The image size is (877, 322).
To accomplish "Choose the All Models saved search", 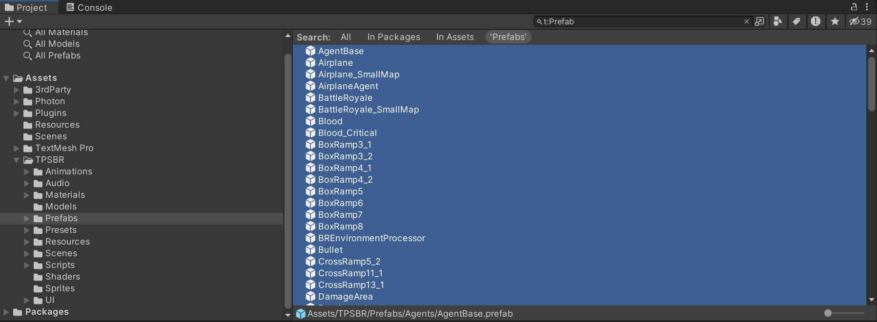I will point(57,44).
